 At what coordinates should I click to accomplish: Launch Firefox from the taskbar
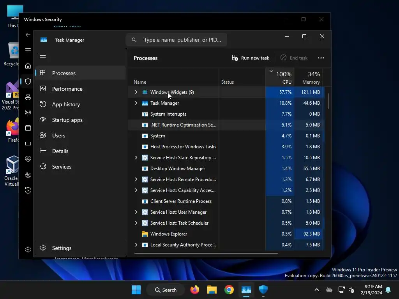[195, 290]
